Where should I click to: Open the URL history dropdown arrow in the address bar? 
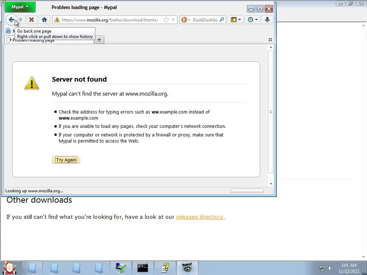(x=173, y=20)
